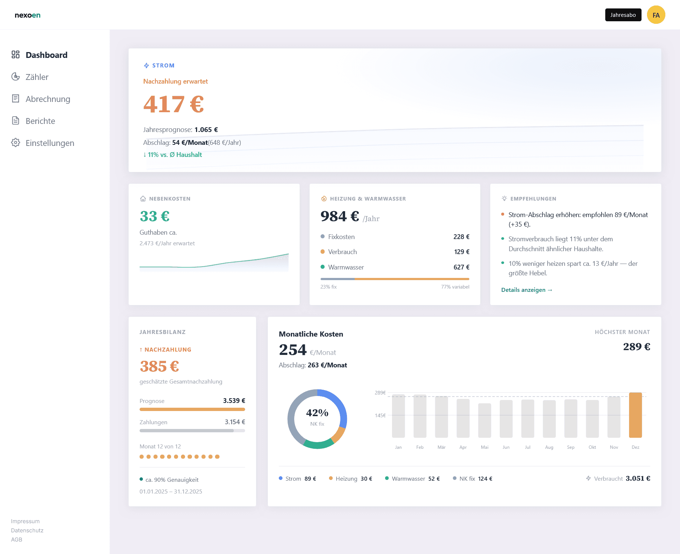Open the FA profile avatar menu
The image size is (680, 554).
tap(656, 15)
